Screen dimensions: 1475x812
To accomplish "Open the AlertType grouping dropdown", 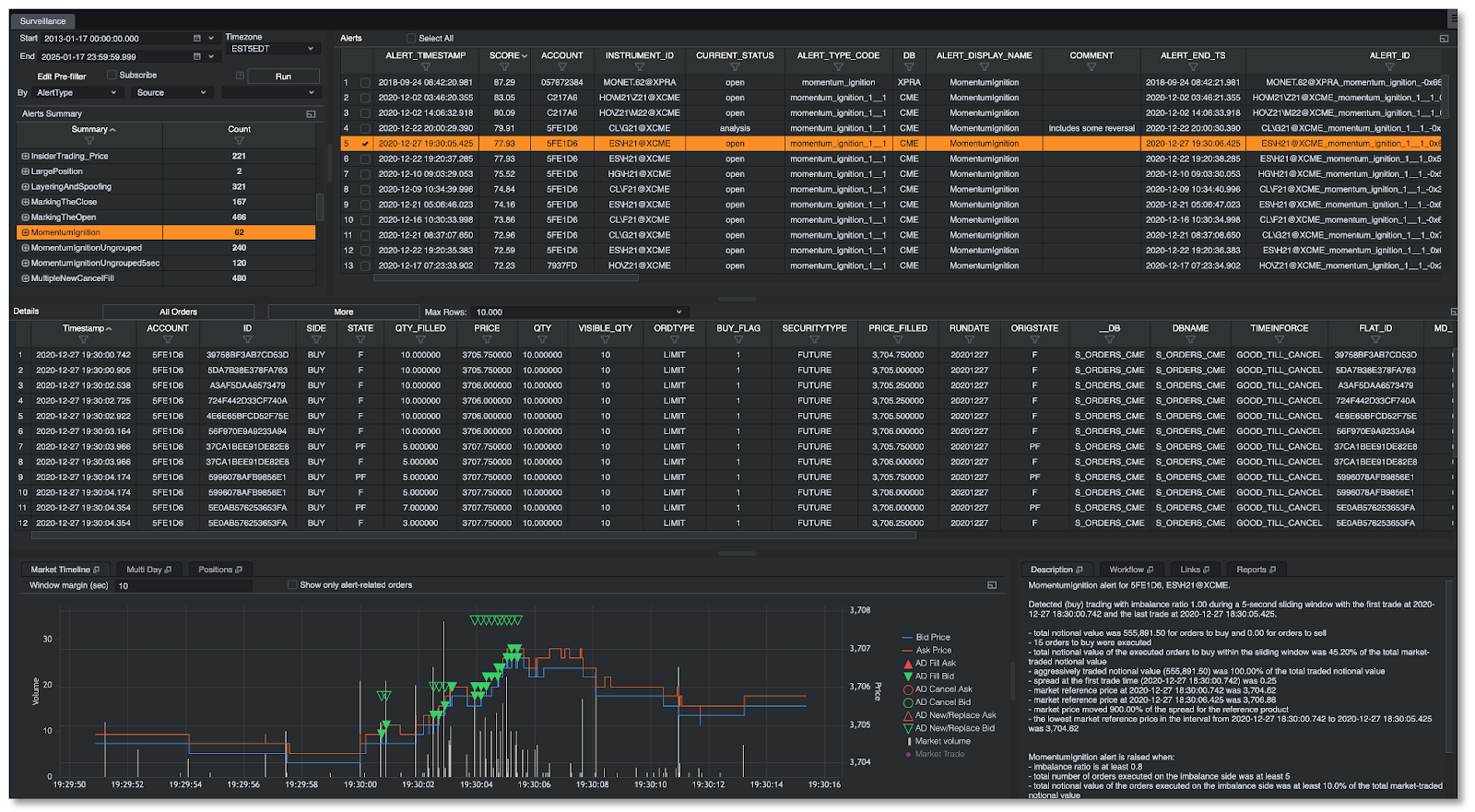I will [x=77, y=93].
